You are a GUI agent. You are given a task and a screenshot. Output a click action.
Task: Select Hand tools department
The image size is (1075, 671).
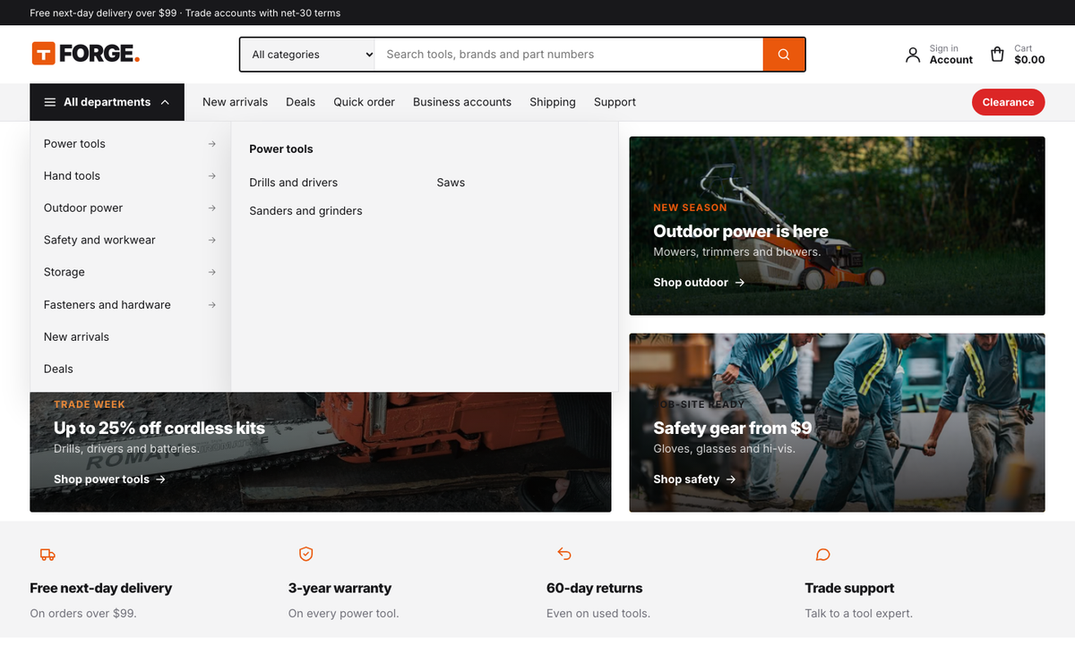[x=130, y=176]
